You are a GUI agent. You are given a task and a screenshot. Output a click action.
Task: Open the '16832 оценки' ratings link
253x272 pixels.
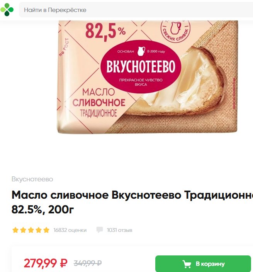pos(70,230)
